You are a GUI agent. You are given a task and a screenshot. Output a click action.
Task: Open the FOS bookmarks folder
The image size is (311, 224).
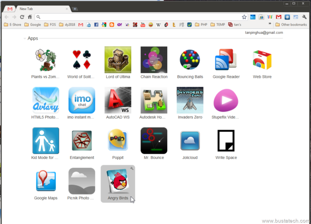click(x=50, y=25)
